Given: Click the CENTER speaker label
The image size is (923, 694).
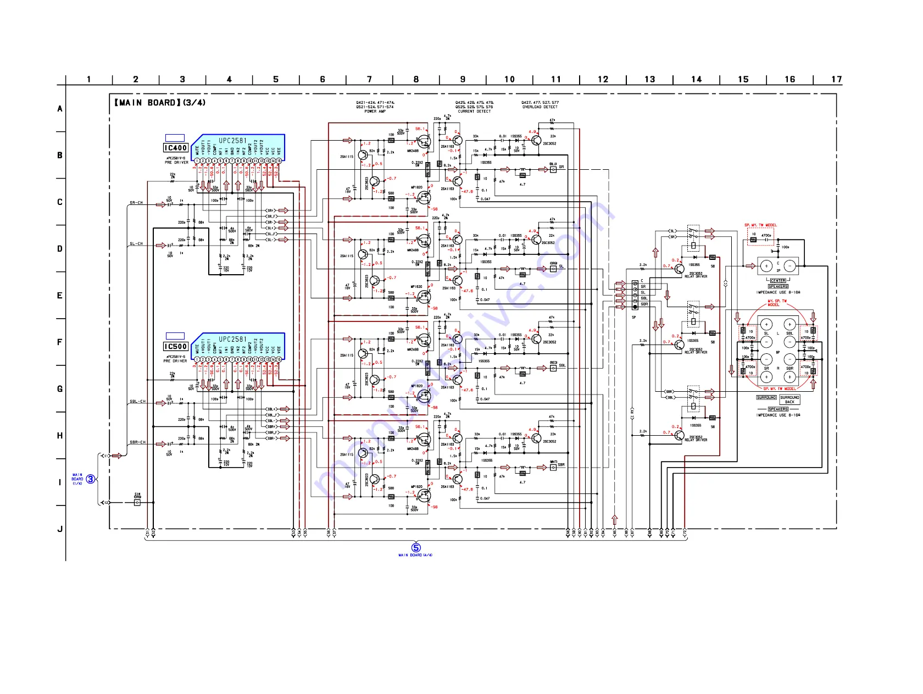Looking at the screenshot, I should pos(778,281).
